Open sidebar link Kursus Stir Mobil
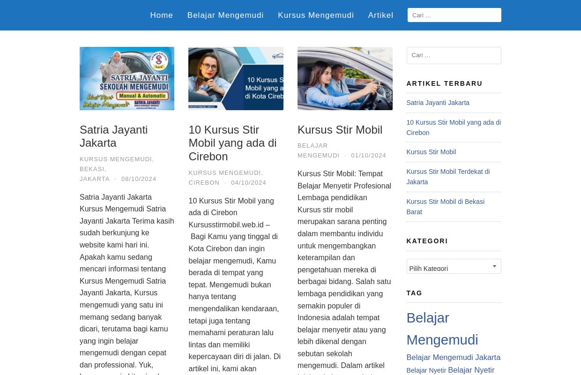This screenshot has width=581, height=375. point(431,152)
